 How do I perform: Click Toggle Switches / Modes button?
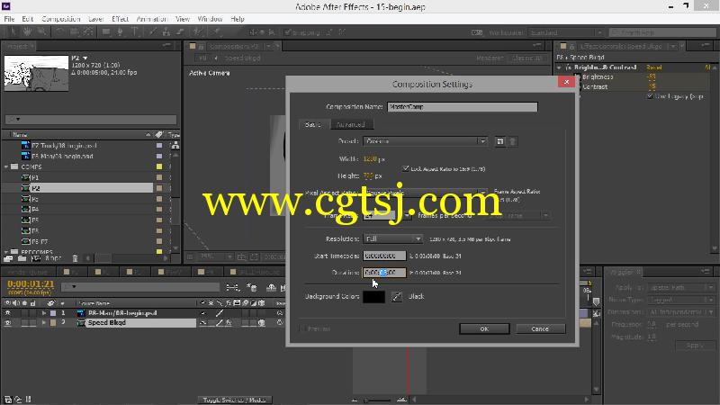click(235, 400)
